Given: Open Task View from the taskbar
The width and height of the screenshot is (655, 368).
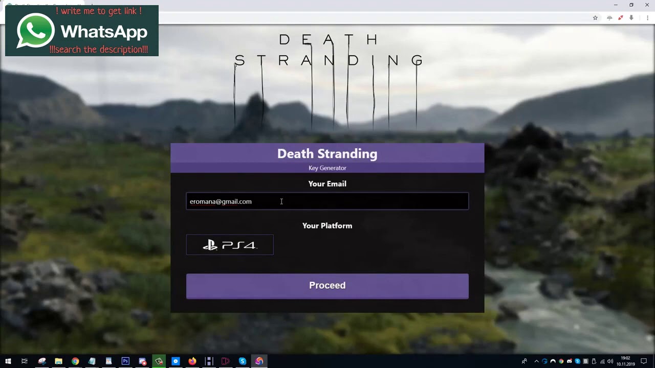Looking at the screenshot, I should 24,361.
